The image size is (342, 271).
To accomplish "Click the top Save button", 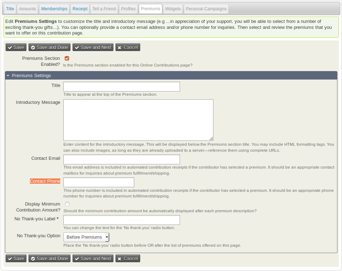I will coord(16,48).
